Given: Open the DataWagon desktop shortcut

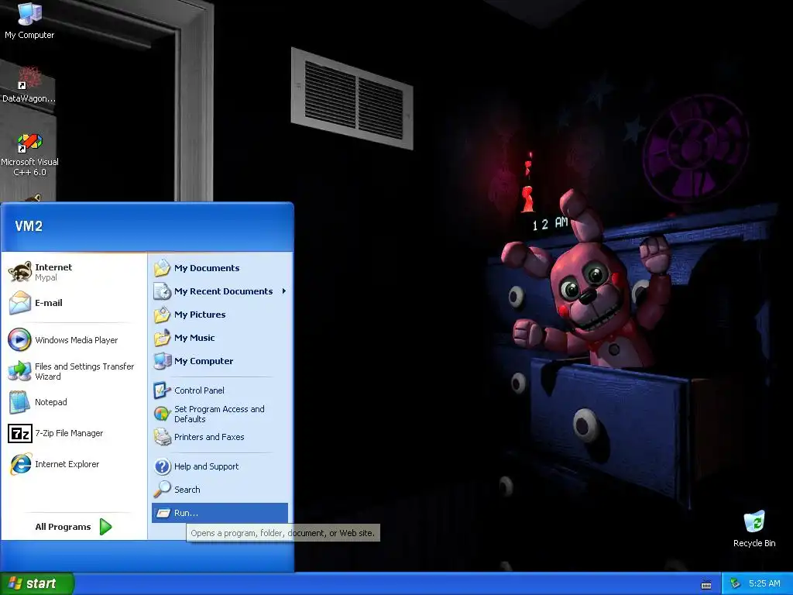Looking at the screenshot, I should (x=29, y=84).
